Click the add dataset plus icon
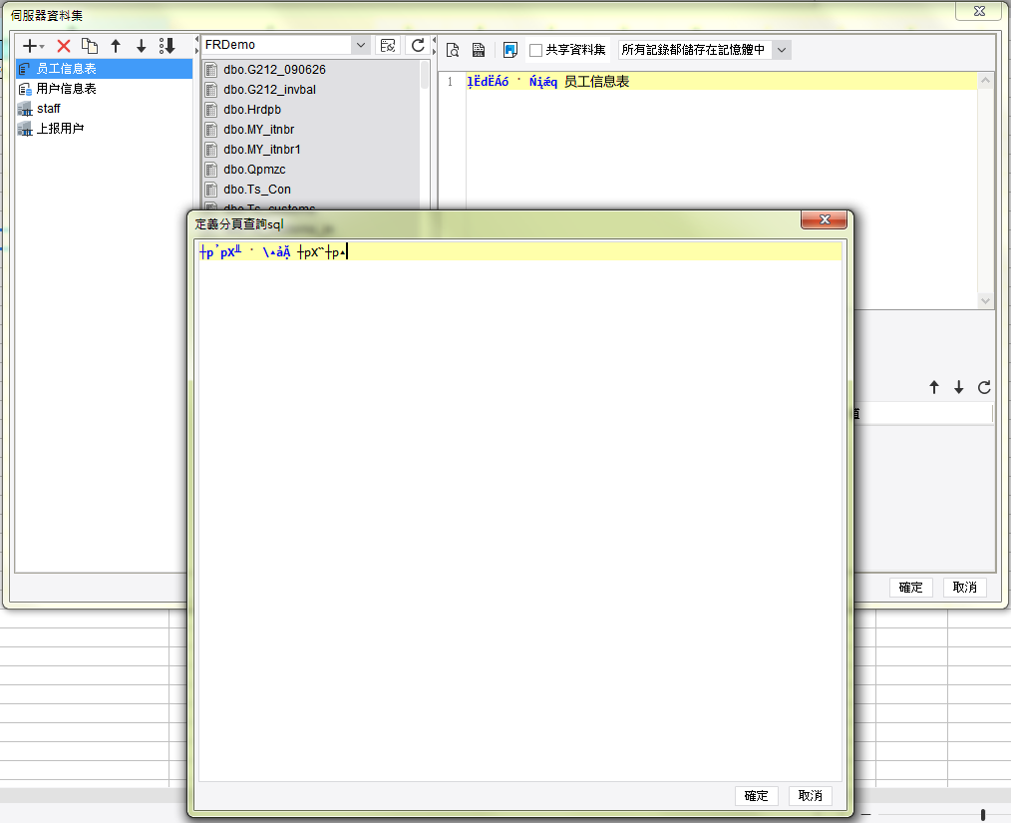 tap(29, 46)
